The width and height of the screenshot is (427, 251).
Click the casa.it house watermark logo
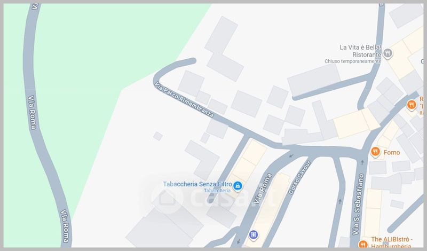point(167,198)
